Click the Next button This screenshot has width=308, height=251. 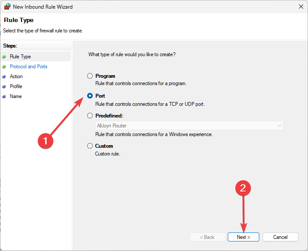tap(243, 237)
